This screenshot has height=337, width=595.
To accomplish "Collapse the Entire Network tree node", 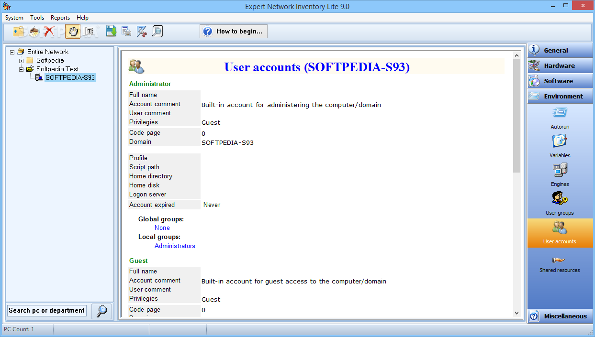I will pyautogui.click(x=13, y=52).
